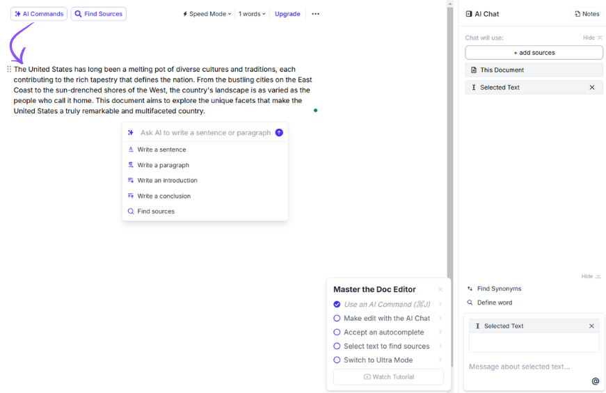Remove Selected Text source from chat sources
This screenshot has width=606, height=393.
point(591,88)
